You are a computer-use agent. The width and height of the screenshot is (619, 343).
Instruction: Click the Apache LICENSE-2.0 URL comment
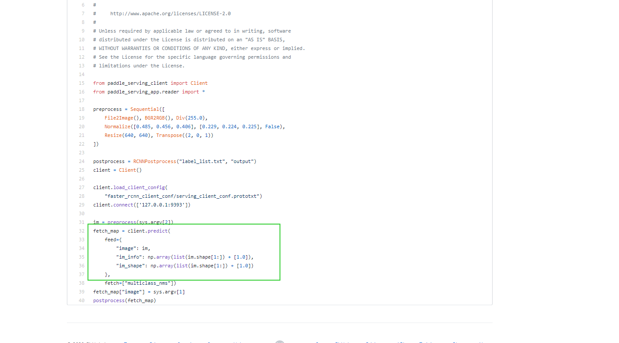[x=170, y=13]
